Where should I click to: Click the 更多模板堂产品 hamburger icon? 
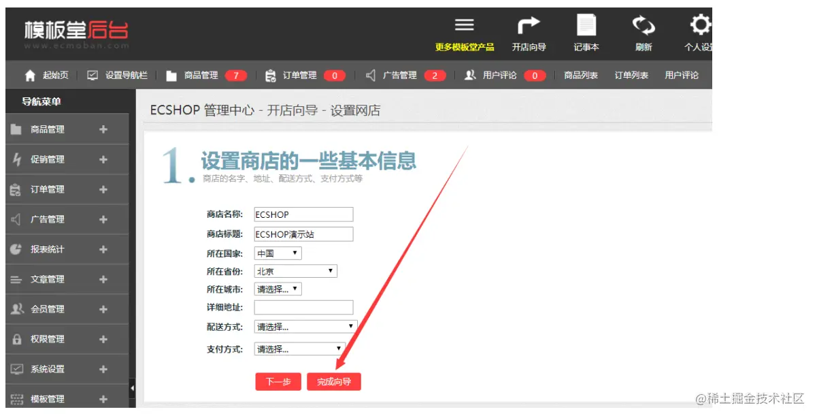click(465, 25)
